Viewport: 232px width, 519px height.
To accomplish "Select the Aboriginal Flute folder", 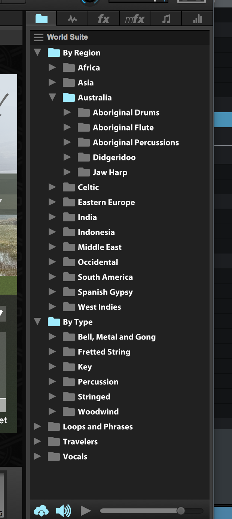I will (123, 128).
